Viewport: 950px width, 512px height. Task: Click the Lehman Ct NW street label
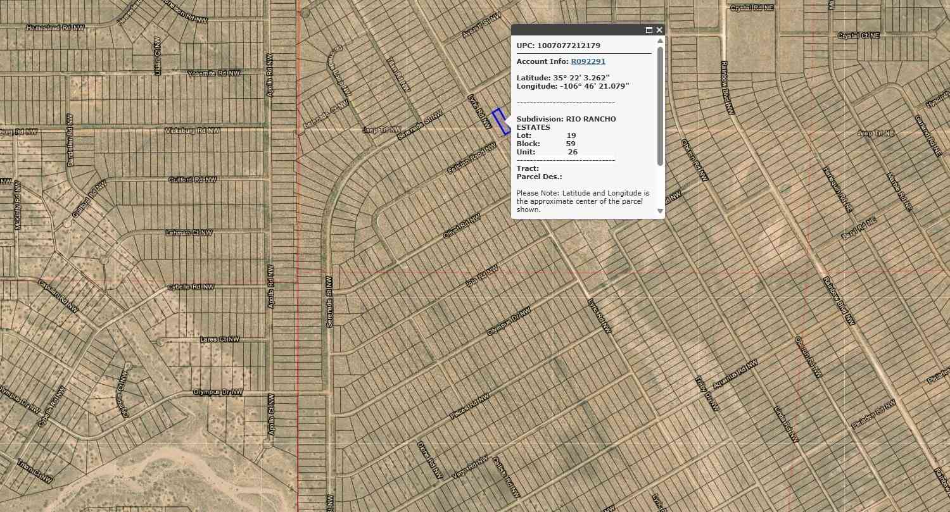click(x=189, y=233)
